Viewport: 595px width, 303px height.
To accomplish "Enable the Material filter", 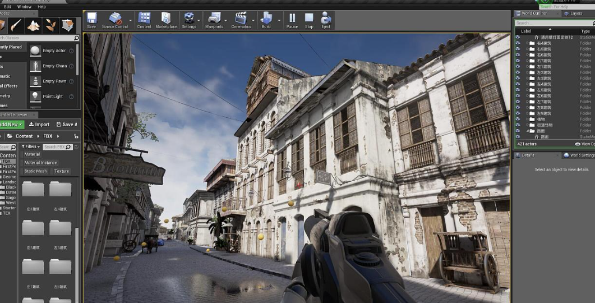I will [x=32, y=154].
